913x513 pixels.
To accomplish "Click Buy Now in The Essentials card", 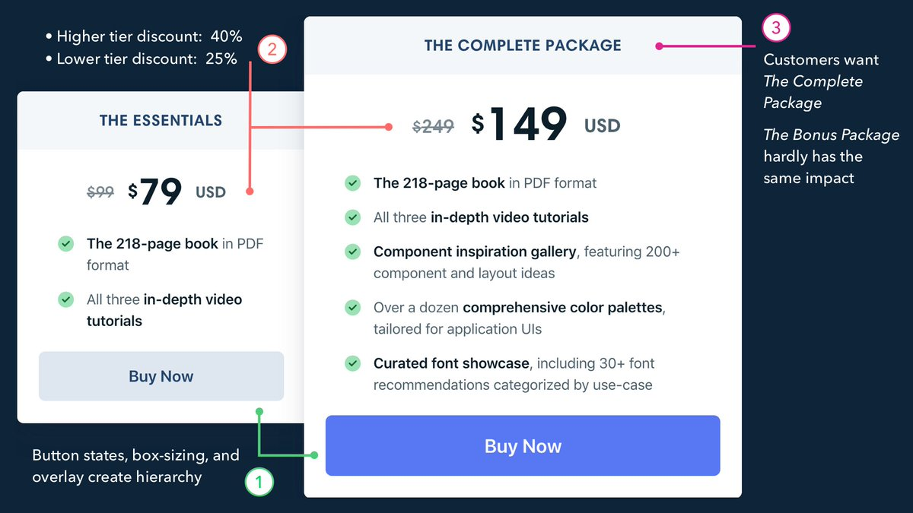I will pyautogui.click(x=161, y=376).
